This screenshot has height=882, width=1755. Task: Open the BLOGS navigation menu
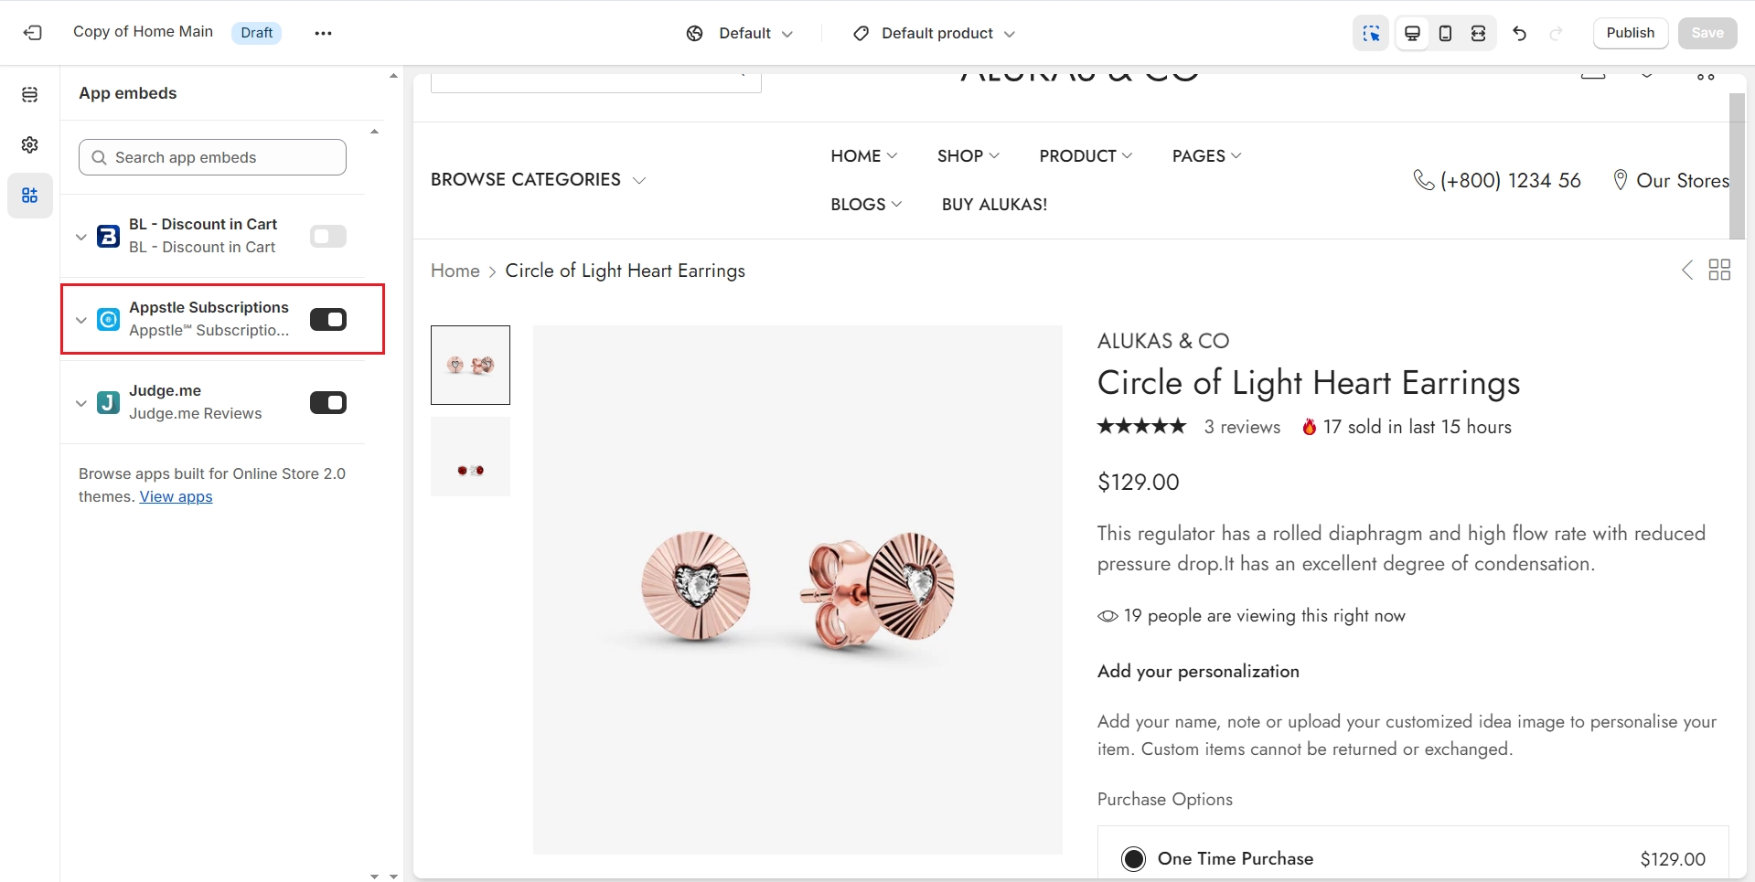click(865, 205)
